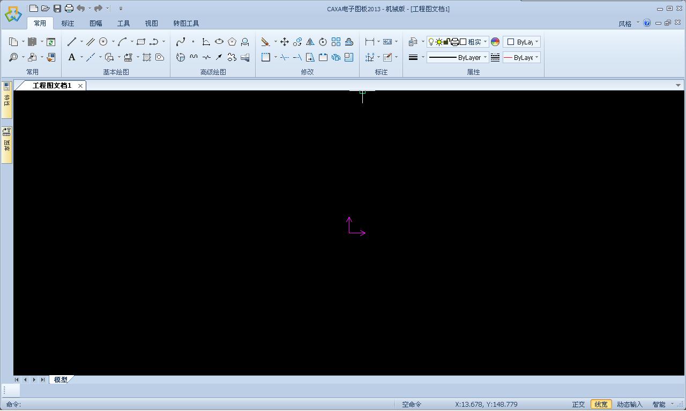Expand the 智能 snap mode dropdown
This screenshot has width=686, height=411.
pyautogui.click(x=672, y=405)
